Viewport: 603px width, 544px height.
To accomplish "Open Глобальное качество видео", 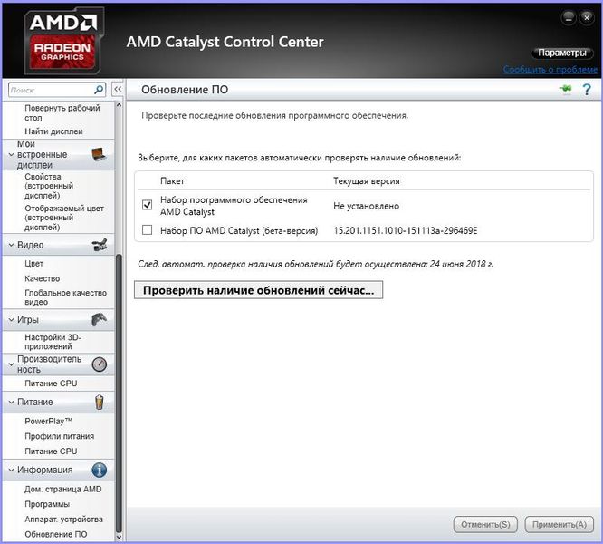I will point(66,297).
